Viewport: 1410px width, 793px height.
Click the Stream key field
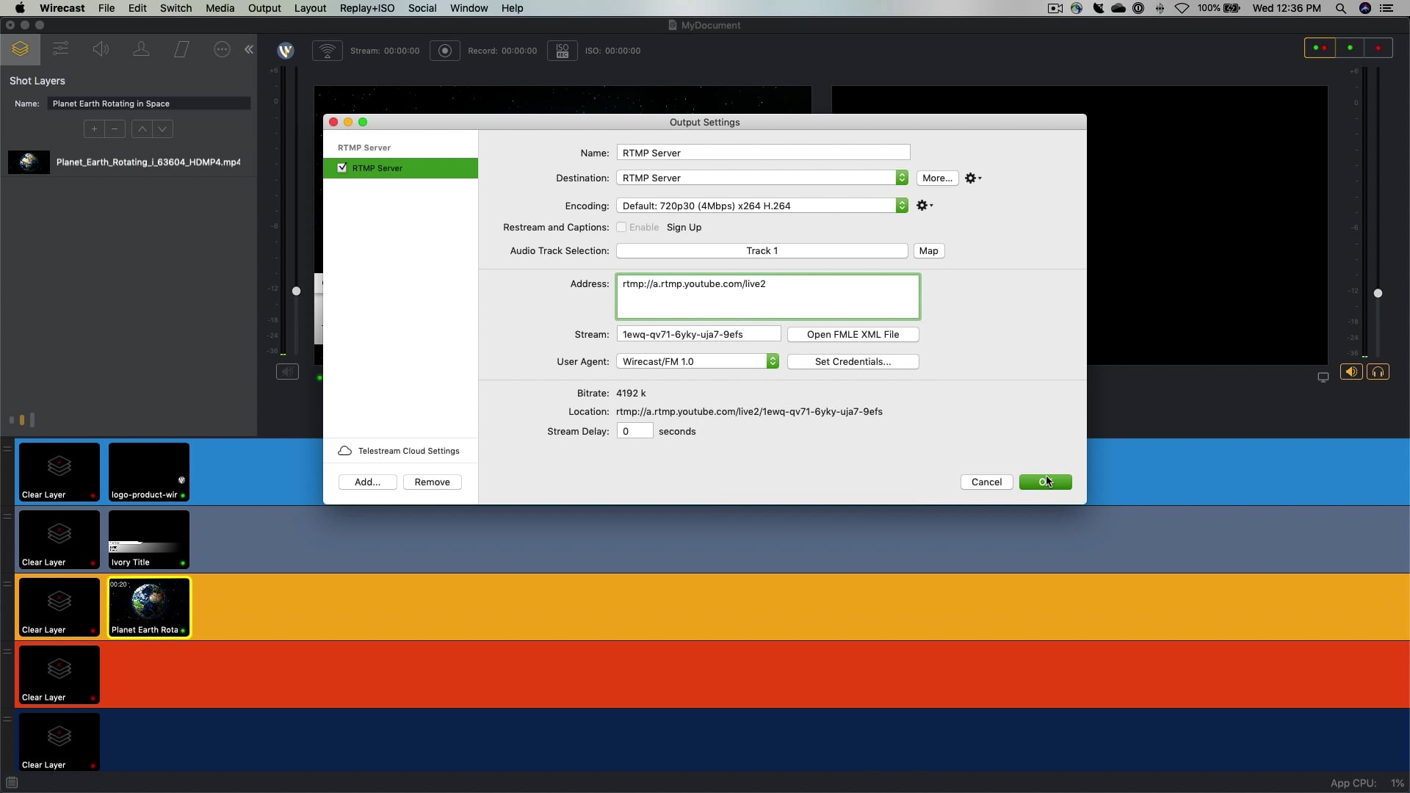[x=698, y=334]
